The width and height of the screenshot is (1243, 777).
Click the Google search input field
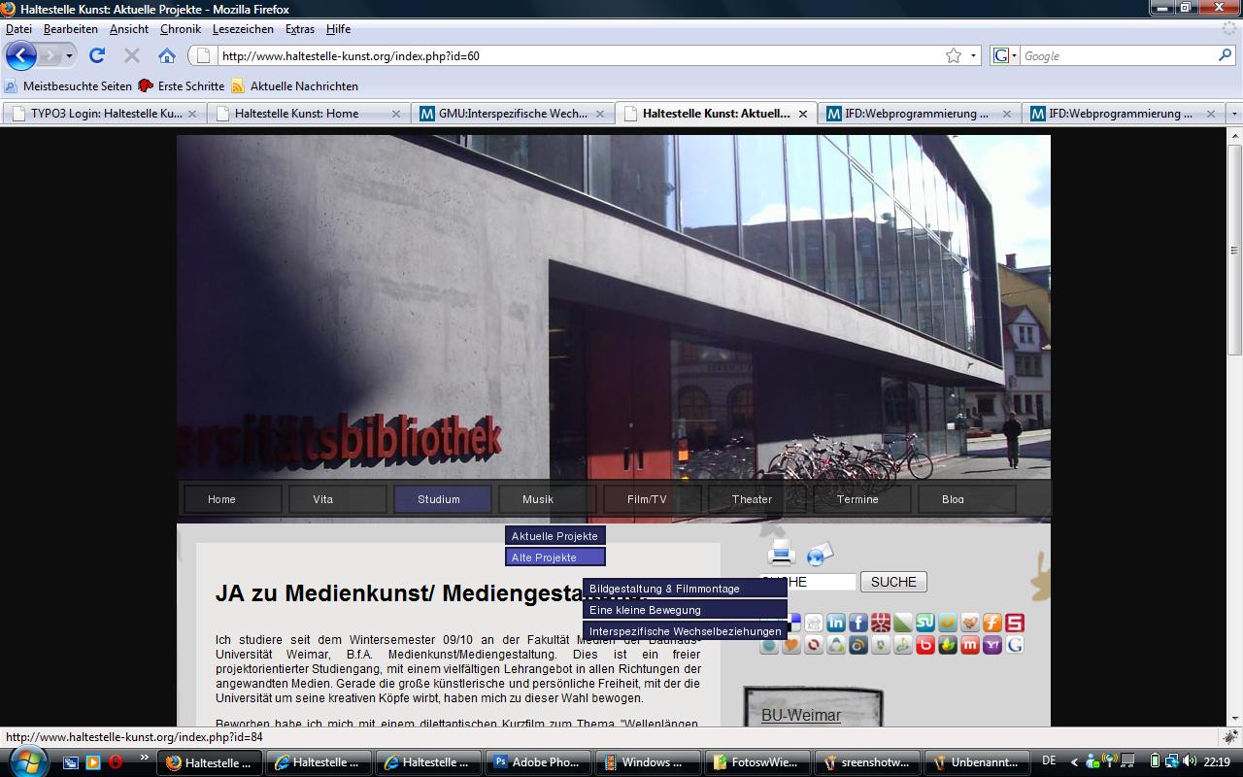(x=1117, y=55)
